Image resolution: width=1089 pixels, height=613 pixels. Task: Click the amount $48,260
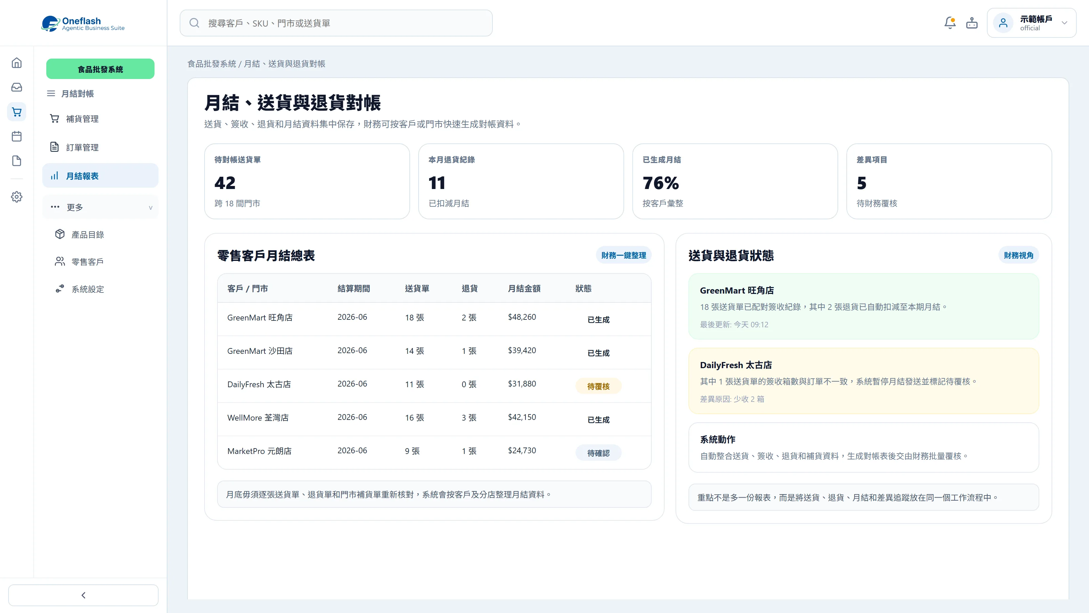(522, 317)
